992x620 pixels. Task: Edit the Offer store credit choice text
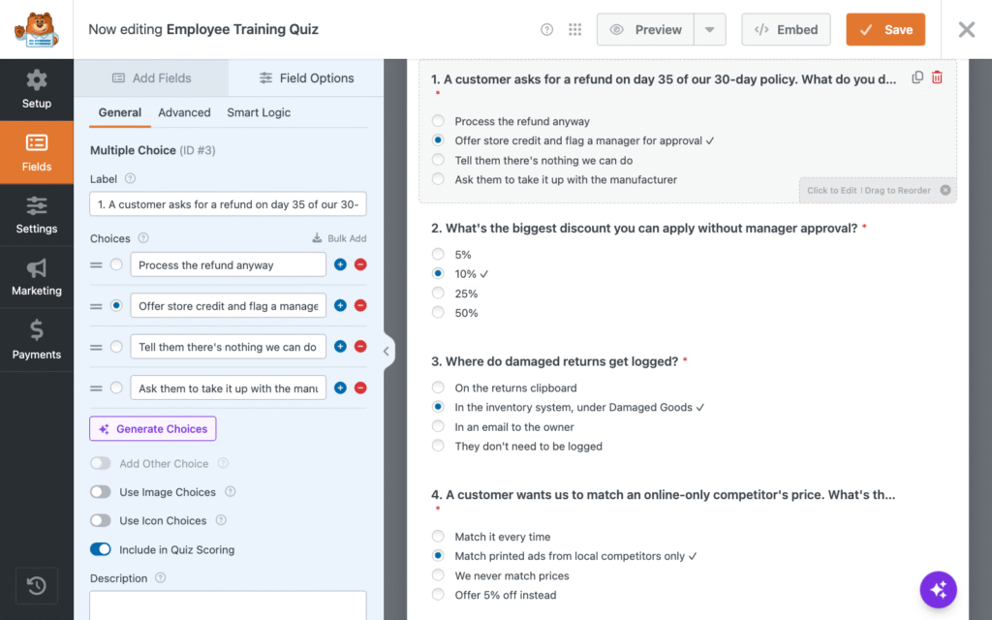[x=229, y=305]
